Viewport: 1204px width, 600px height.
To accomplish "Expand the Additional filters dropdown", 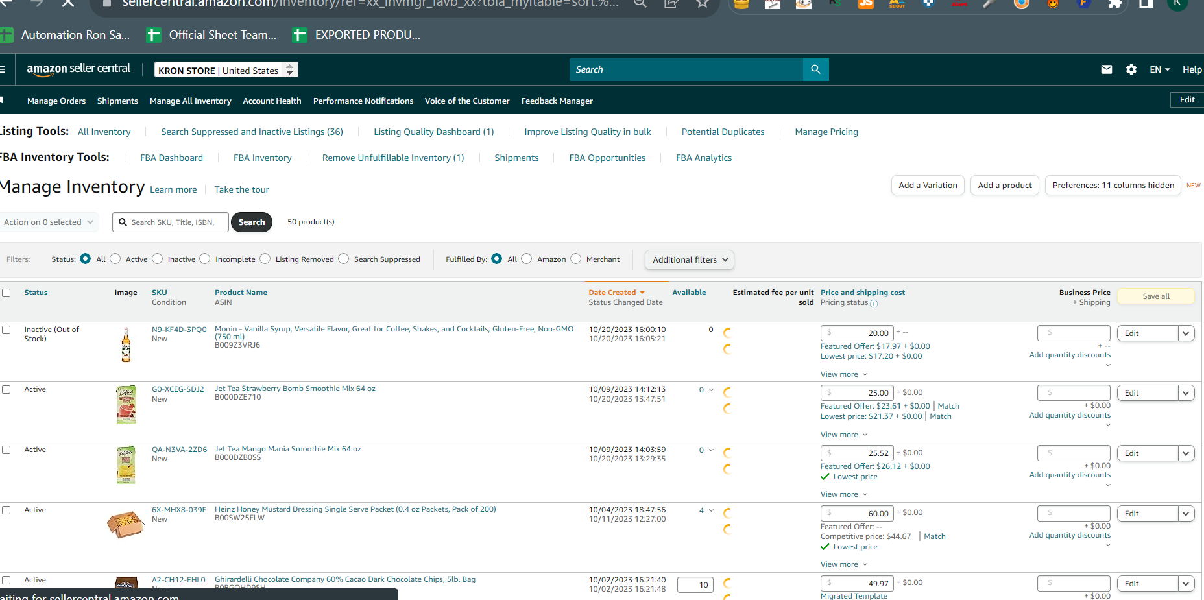I will pyautogui.click(x=690, y=260).
